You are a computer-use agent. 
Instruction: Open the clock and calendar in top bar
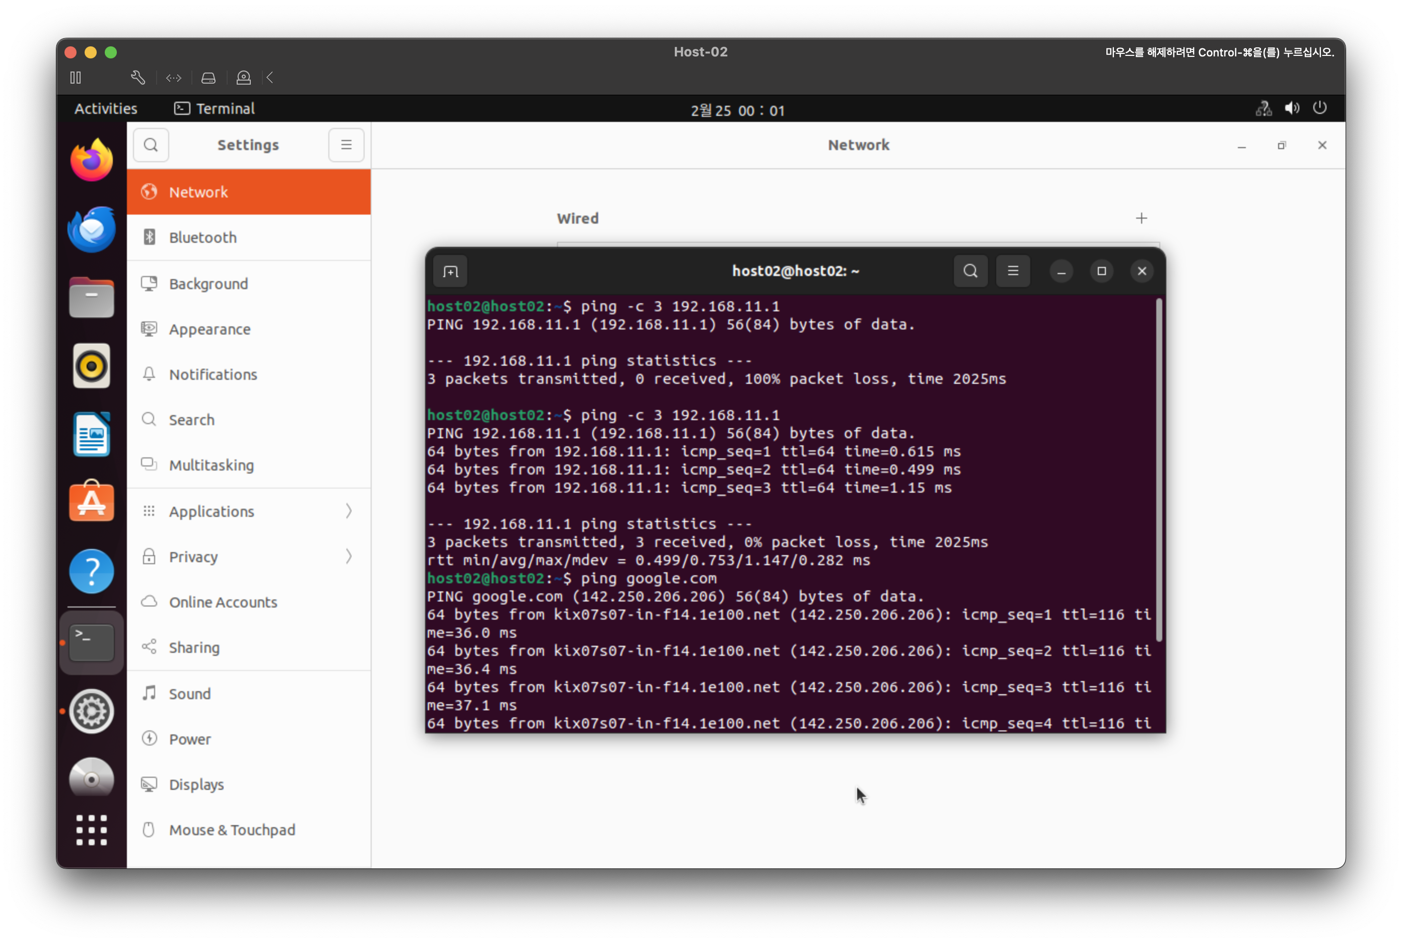tap(737, 110)
